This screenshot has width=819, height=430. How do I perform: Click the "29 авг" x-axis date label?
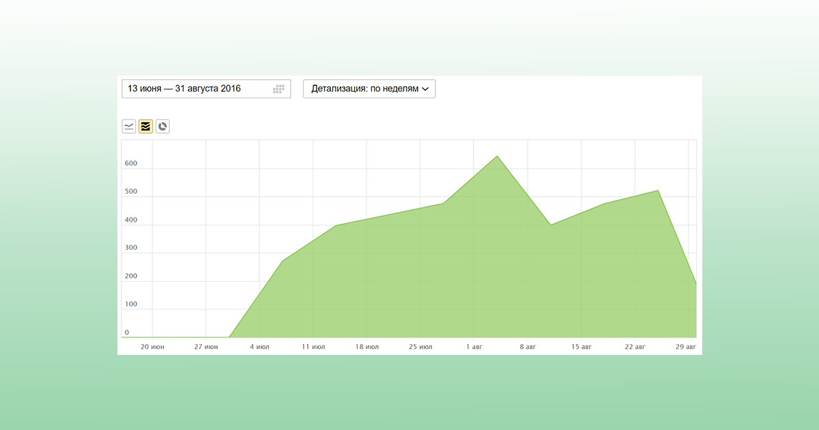pos(686,347)
